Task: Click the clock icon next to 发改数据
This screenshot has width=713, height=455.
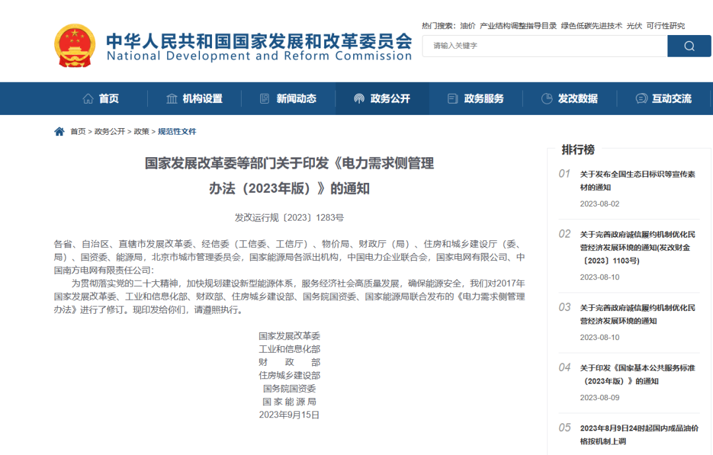Action: [x=547, y=98]
